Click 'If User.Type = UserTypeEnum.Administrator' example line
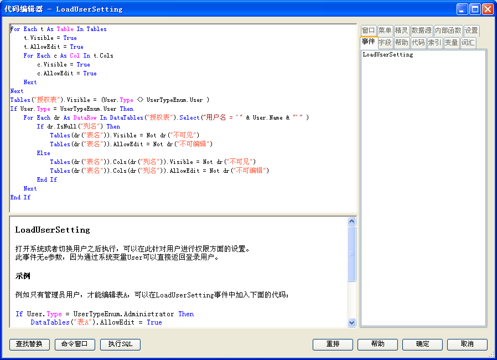Viewport: 497px width, 360px height. coord(105,314)
